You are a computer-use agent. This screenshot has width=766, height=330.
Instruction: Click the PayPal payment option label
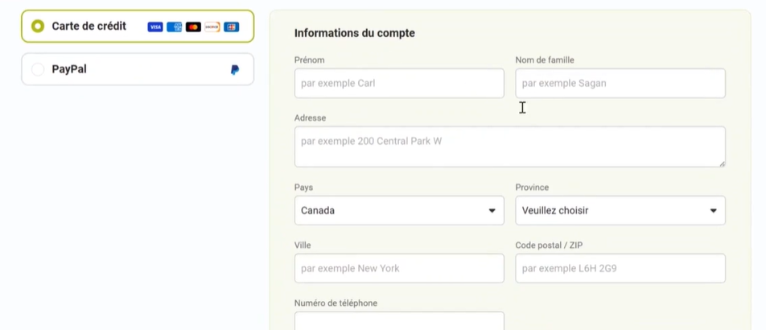(69, 70)
